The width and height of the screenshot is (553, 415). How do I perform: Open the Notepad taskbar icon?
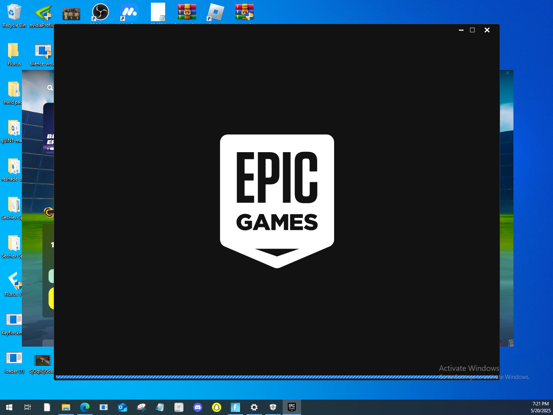click(160, 407)
